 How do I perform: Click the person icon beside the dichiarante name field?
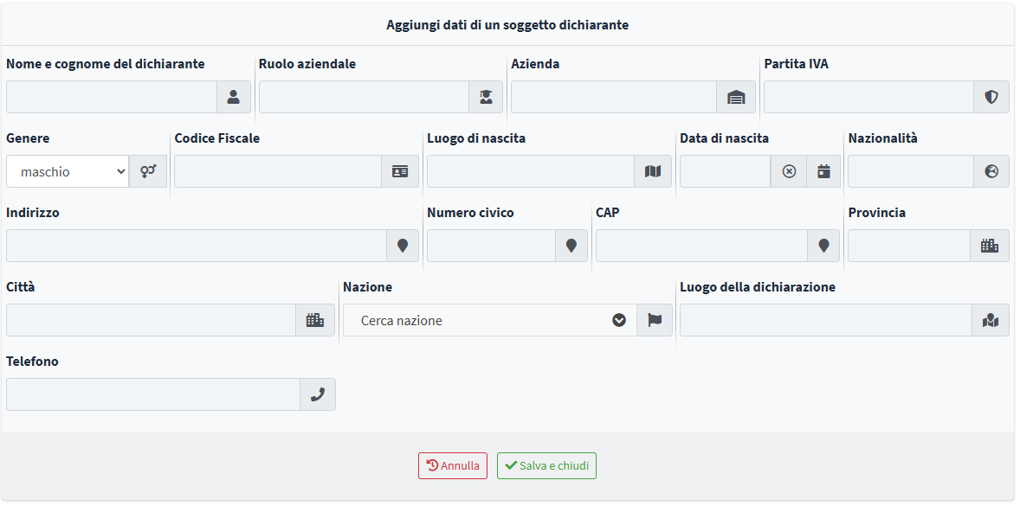234,98
